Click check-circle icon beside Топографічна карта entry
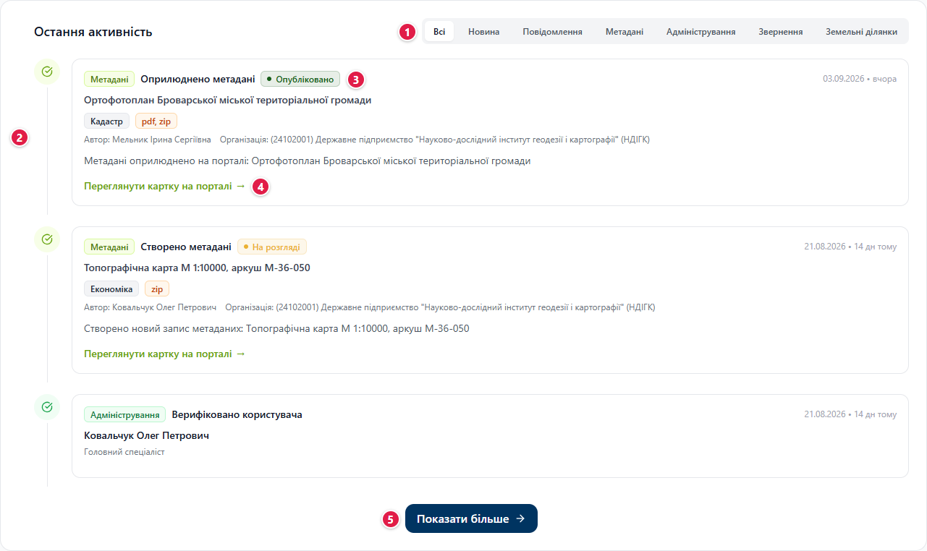The image size is (927, 551). [x=47, y=239]
